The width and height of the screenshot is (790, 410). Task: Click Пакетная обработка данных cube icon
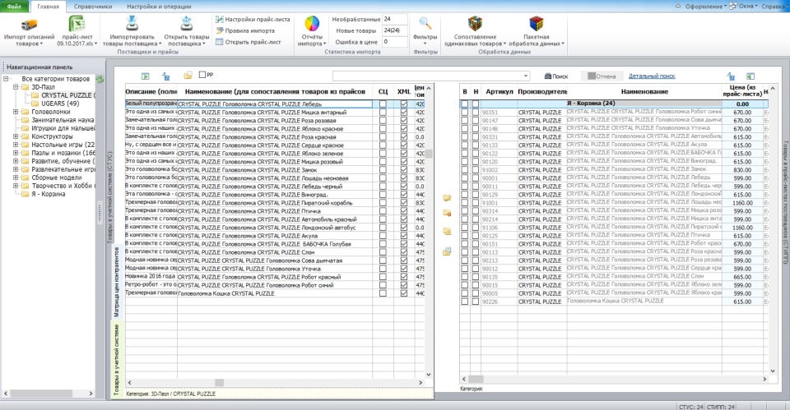(536, 23)
